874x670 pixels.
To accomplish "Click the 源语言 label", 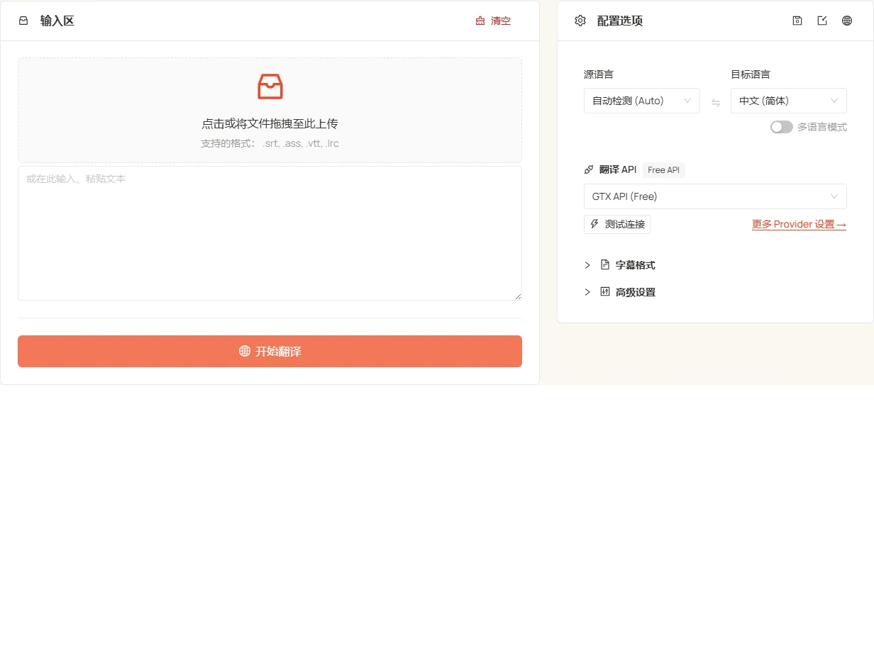I will (x=599, y=74).
